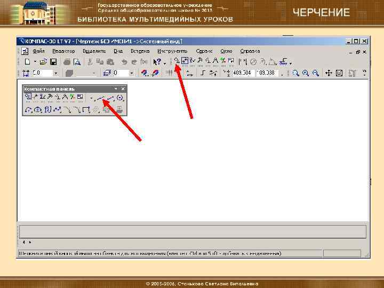Click the Print preview icon
This screenshot has width=384, height=288.
[77, 62]
